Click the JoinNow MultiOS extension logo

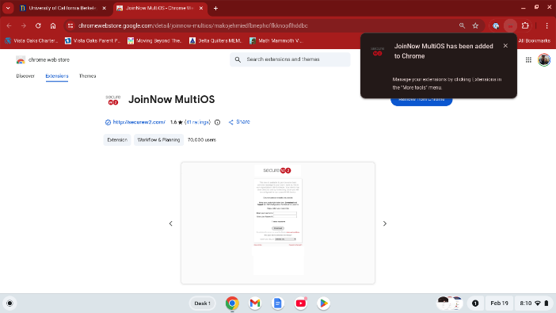(113, 100)
